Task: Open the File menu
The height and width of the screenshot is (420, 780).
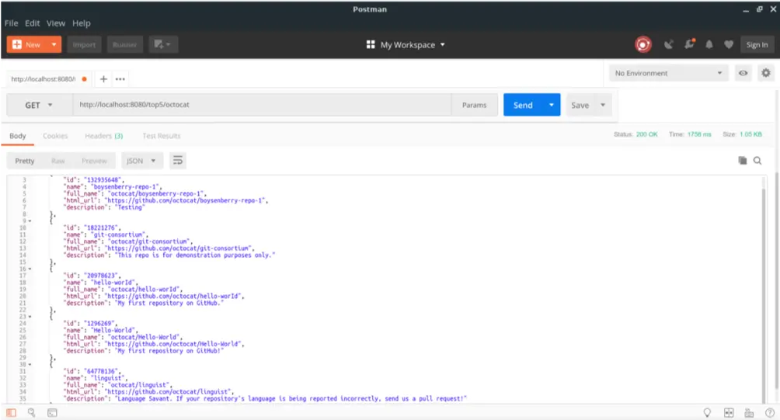Action: (11, 23)
